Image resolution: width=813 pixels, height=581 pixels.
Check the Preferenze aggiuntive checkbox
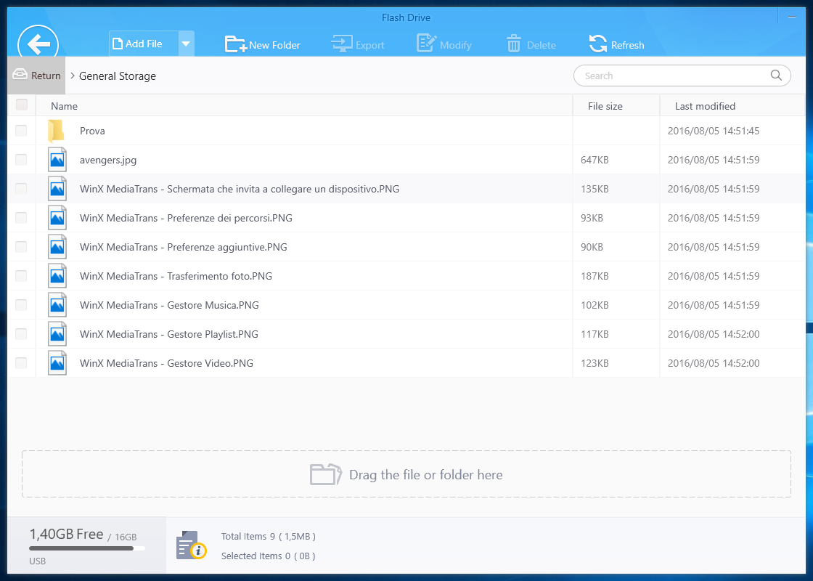[21, 247]
